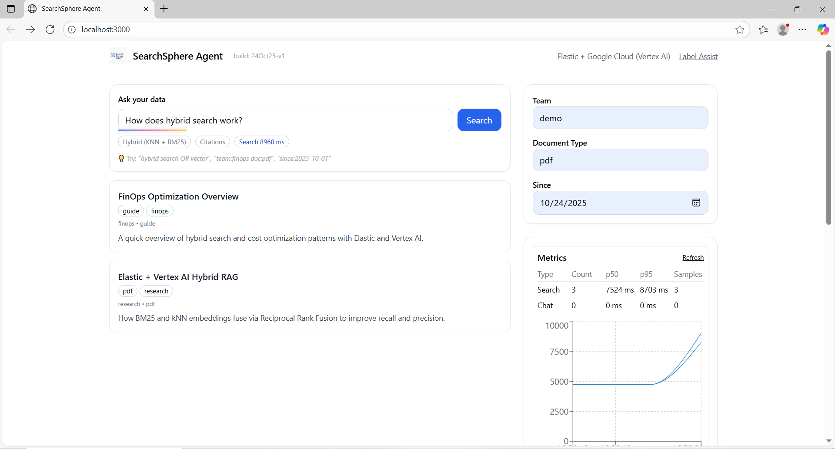The width and height of the screenshot is (835, 449).
Task: Click the Search row p50 value 7524 ms
Action: pos(620,290)
